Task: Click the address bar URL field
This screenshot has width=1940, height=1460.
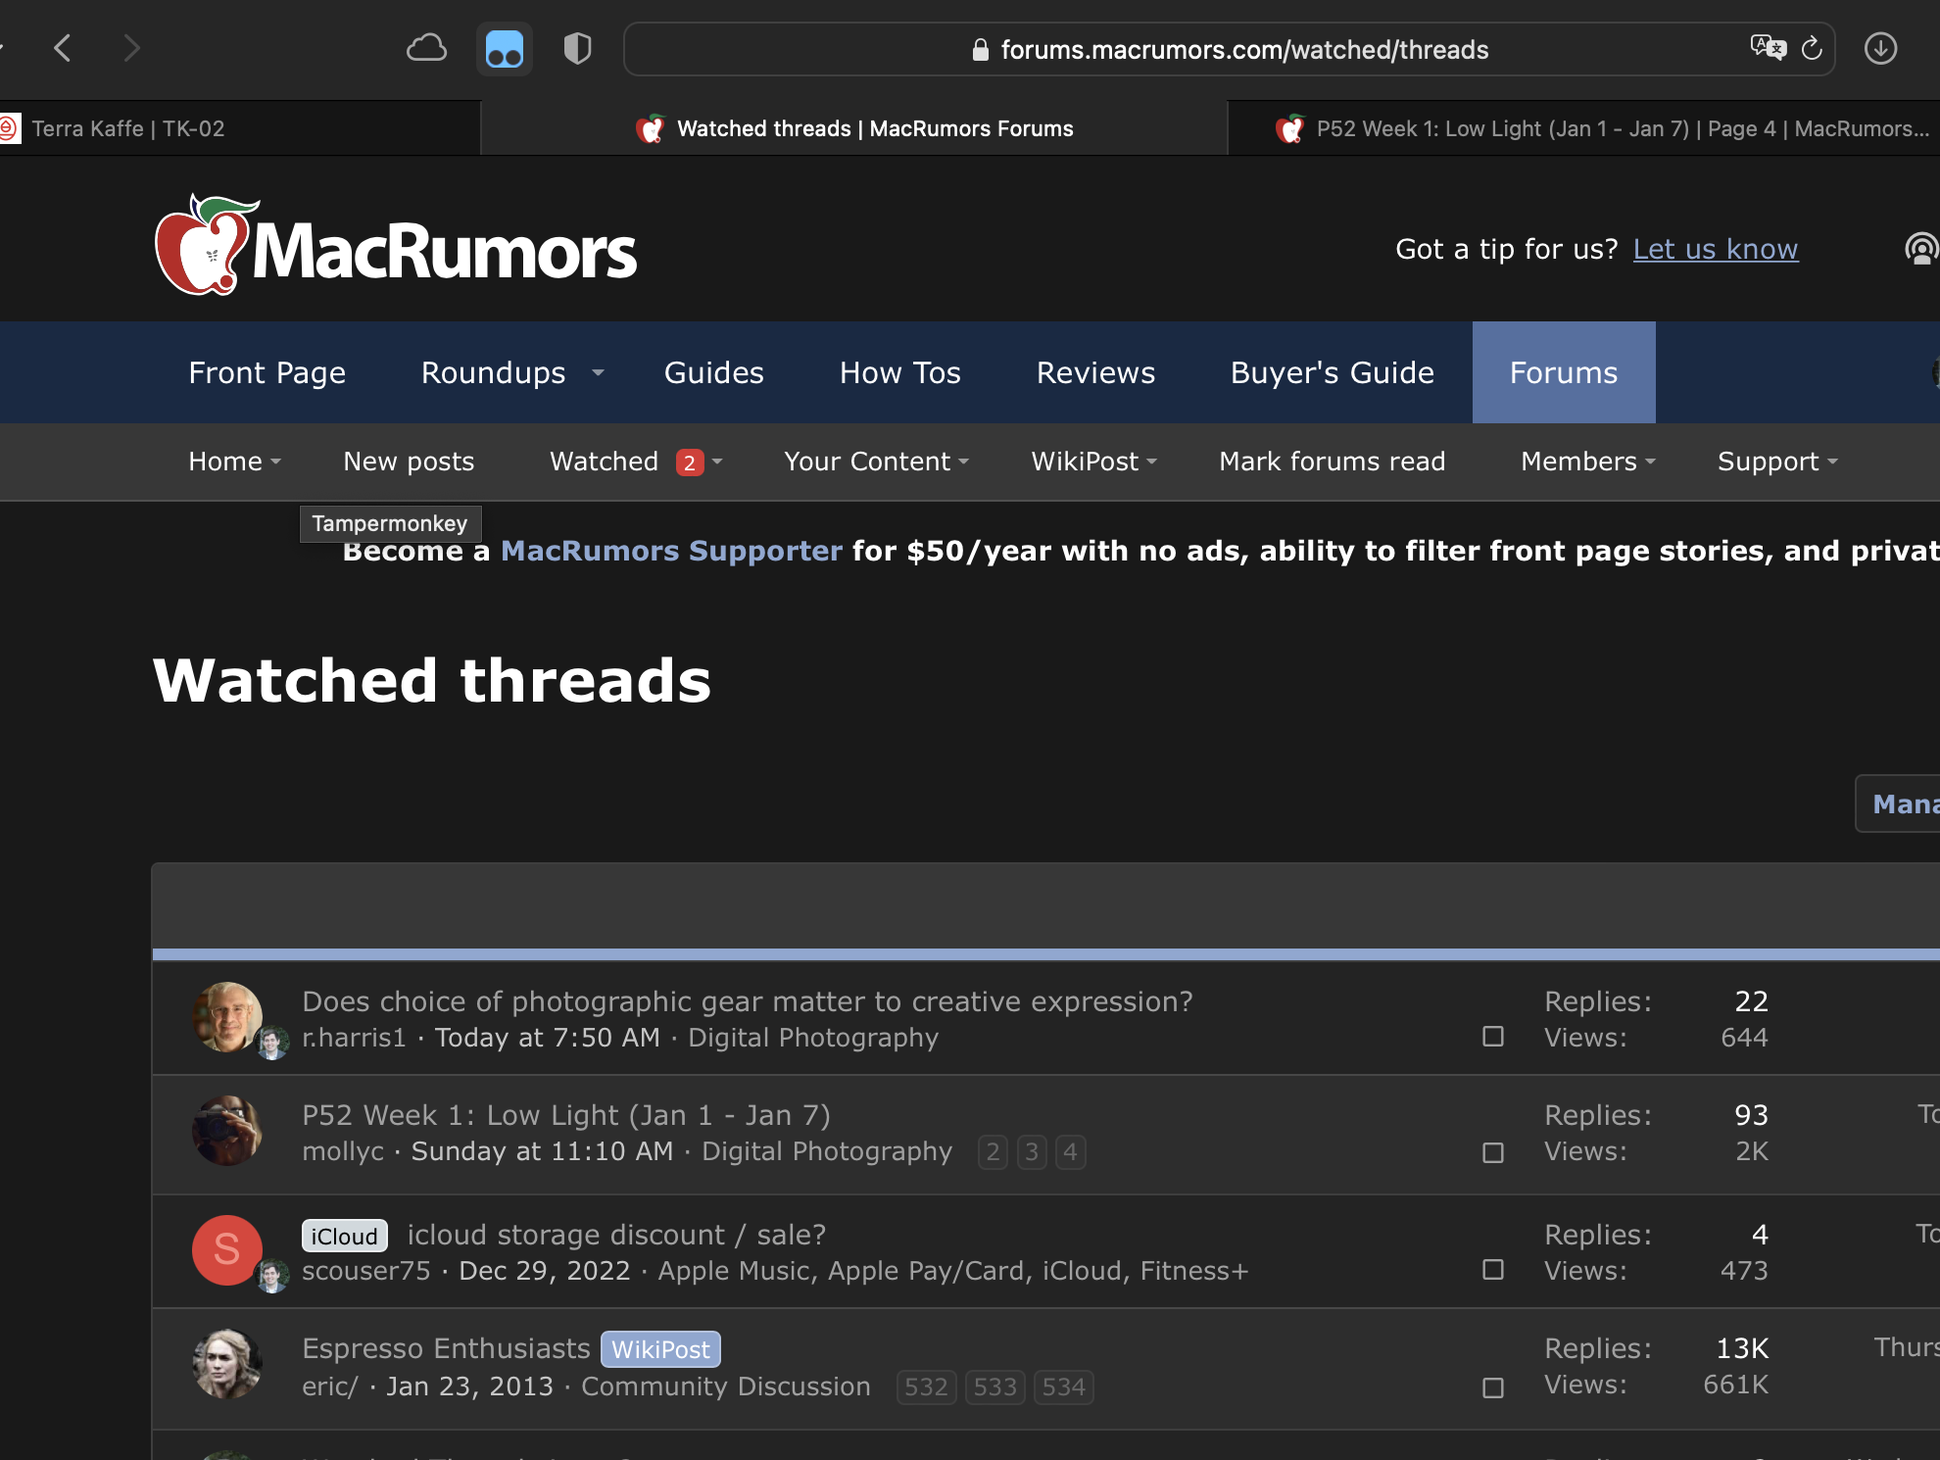Action: (x=1230, y=49)
